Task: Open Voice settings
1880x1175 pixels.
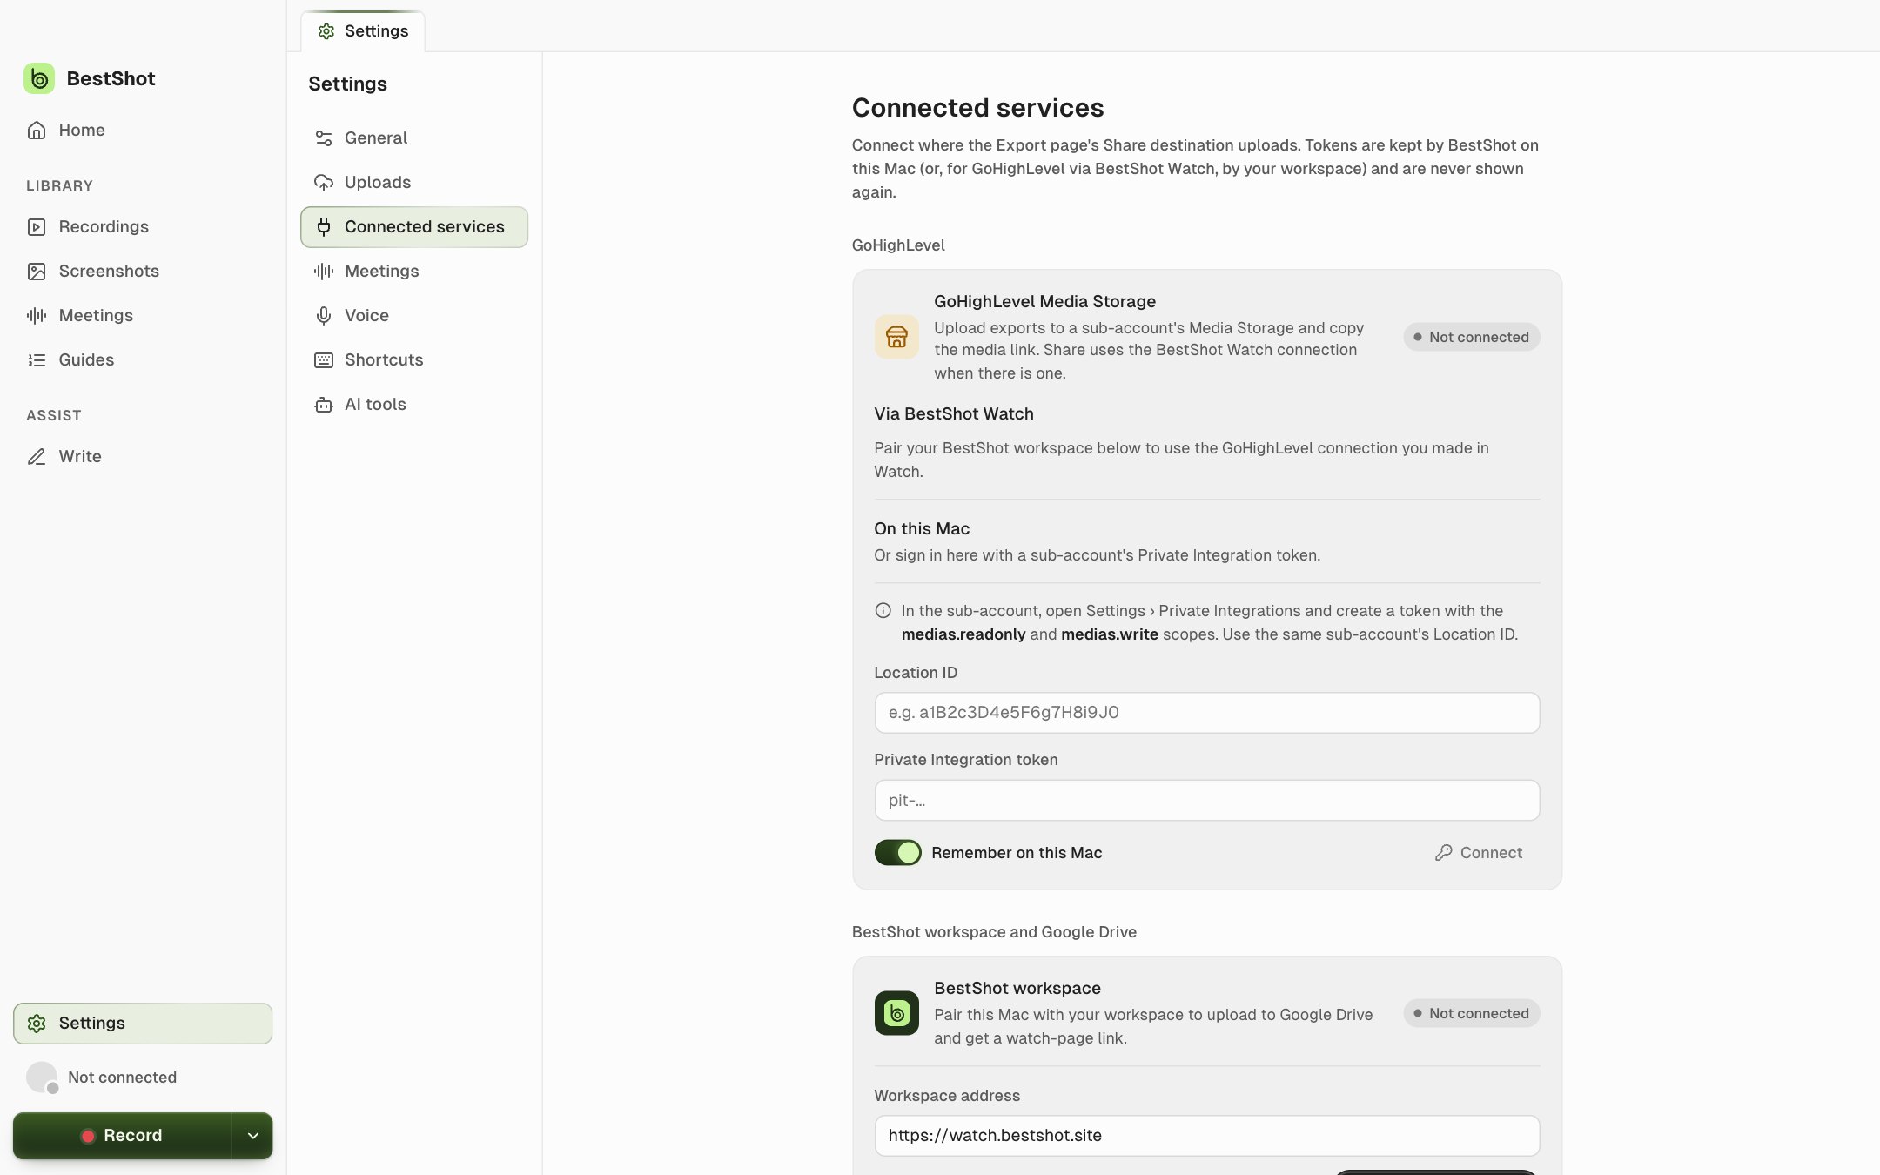Action: (414, 315)
